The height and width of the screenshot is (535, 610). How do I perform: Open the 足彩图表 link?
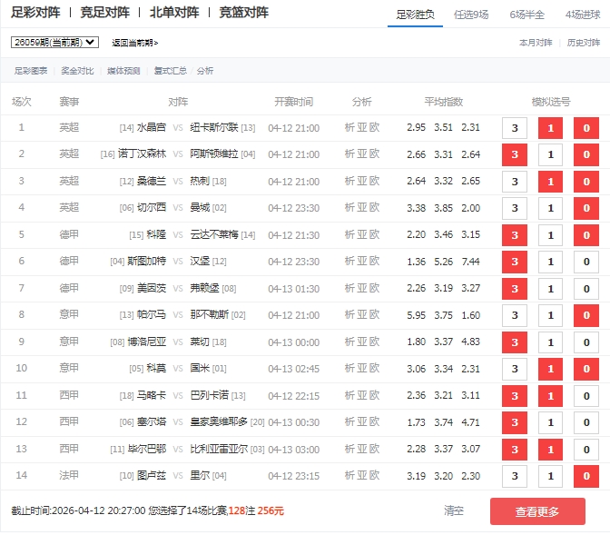(x=31, y=71)
